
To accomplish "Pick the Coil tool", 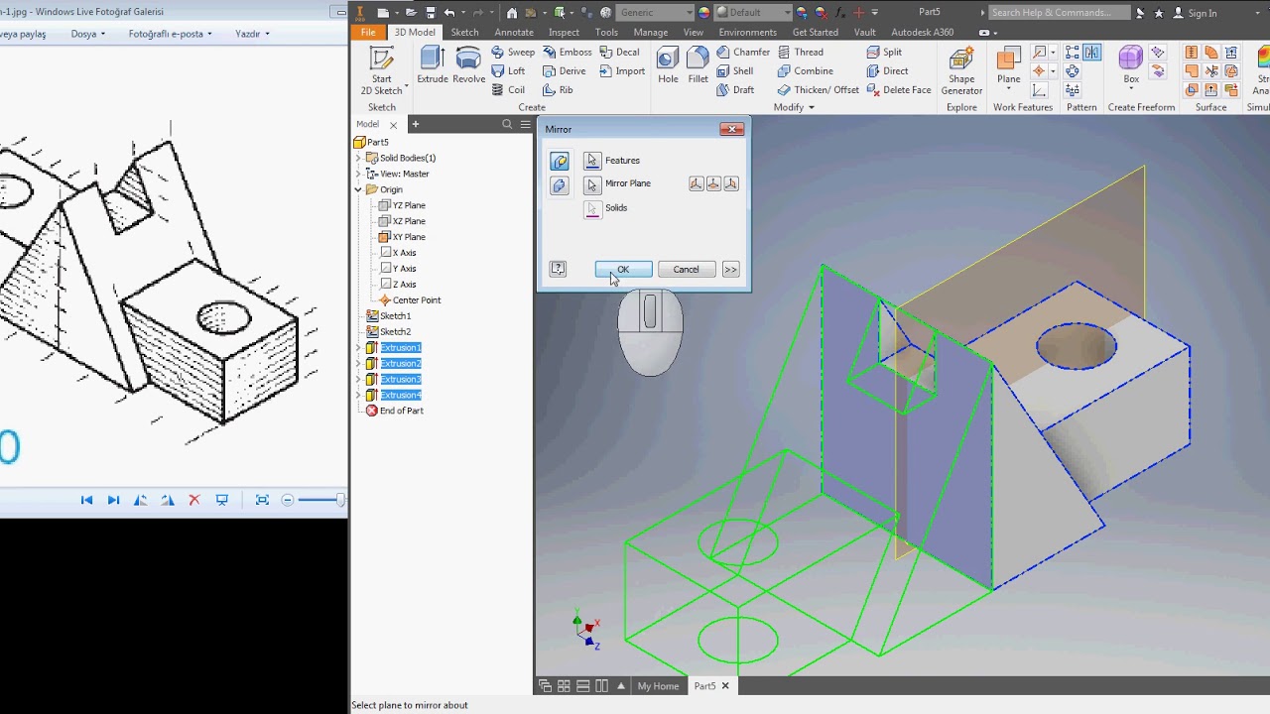I will pyautogui.click(x=508, y=90).
